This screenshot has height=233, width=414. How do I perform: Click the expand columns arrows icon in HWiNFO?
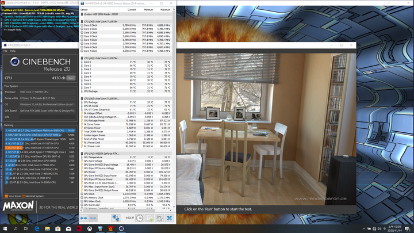click(84, 218)
